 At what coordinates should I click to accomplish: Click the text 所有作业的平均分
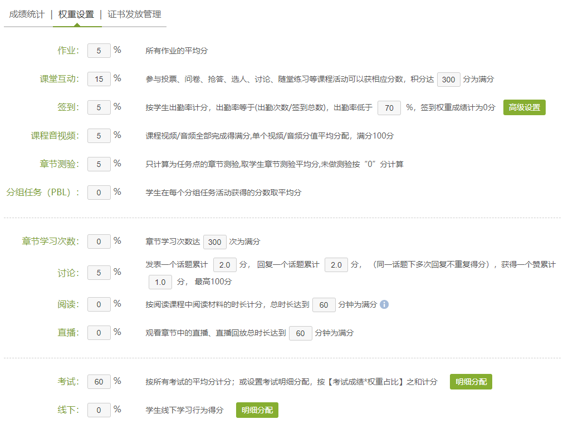pos(177,51)
